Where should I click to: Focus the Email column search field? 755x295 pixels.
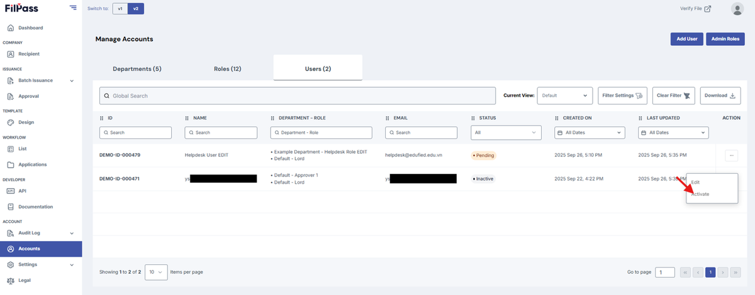click(x=421, y=132)
